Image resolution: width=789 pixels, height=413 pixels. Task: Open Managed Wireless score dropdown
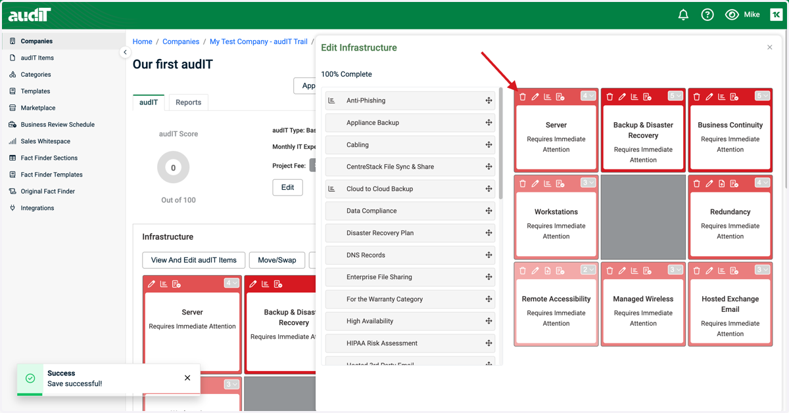click(675, 270)
